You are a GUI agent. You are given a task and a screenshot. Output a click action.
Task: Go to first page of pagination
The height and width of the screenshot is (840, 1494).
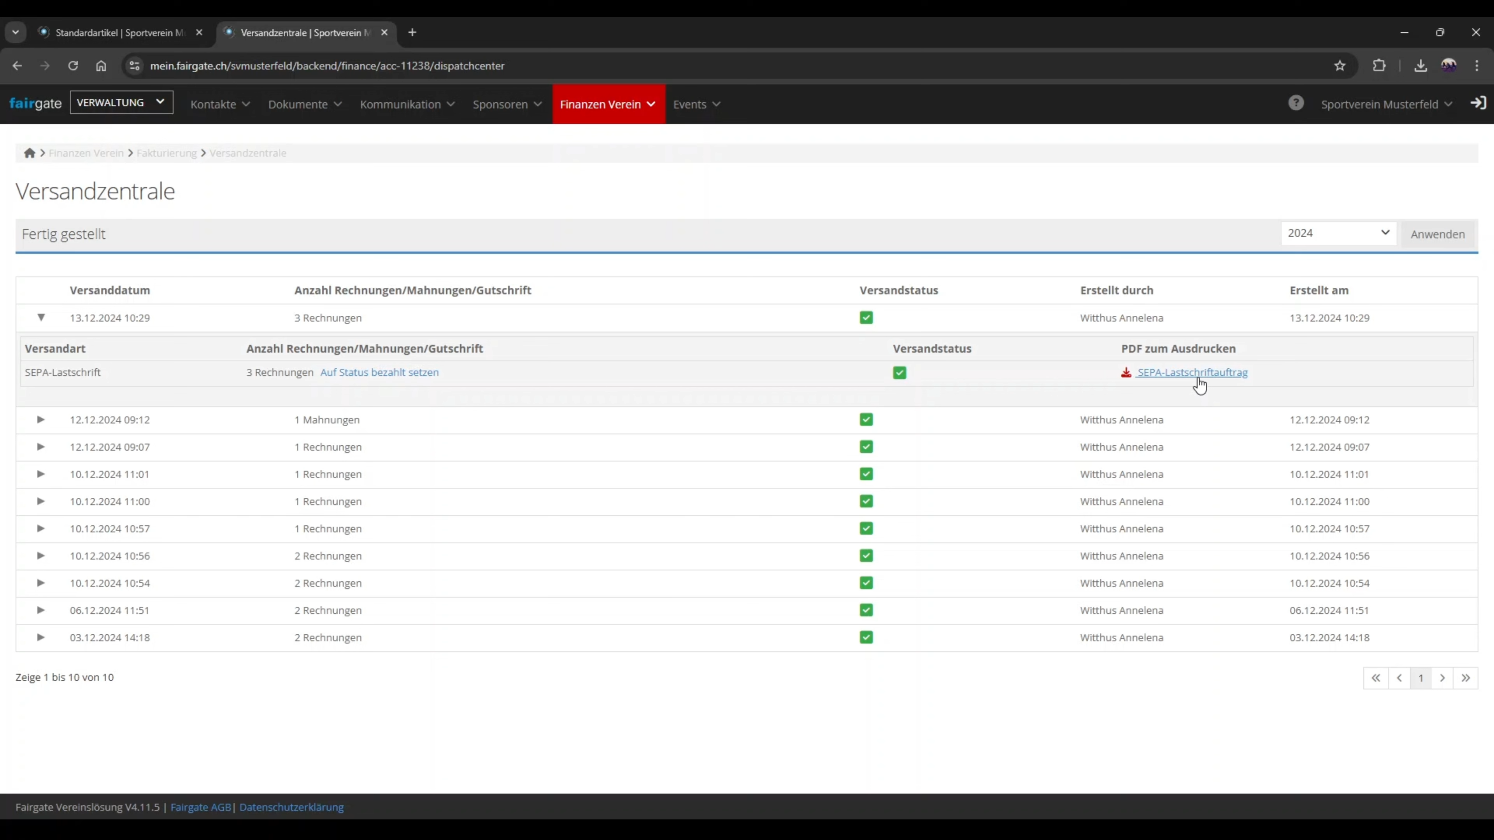(x=1376, y=678)
